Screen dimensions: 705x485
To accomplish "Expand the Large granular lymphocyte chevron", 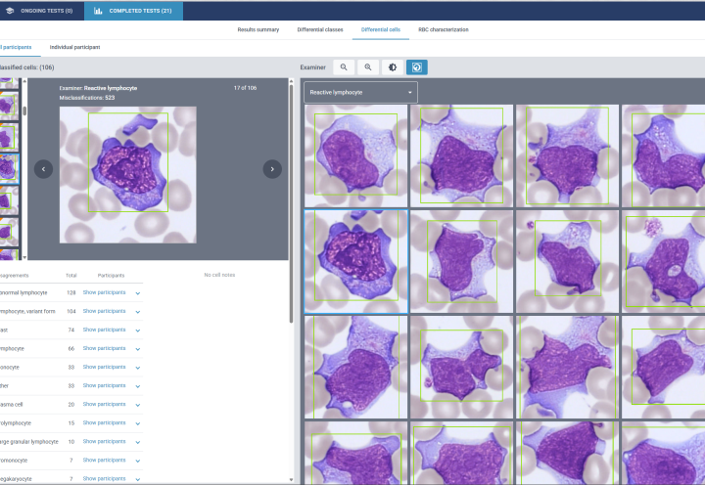I will click(138, 442).
